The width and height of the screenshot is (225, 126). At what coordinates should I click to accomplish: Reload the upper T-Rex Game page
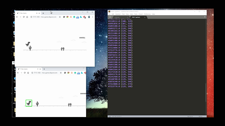(24, 17)
